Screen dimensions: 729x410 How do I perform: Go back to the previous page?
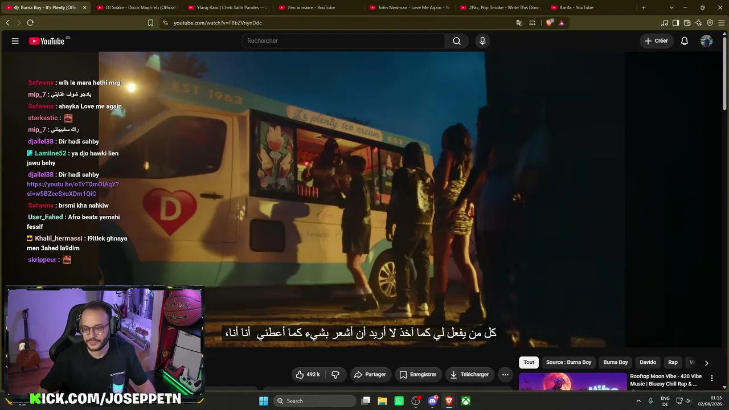[x=7, y=23]
